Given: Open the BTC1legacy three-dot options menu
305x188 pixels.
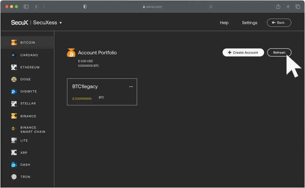Looking at the screenshot, I should (131, 87).
